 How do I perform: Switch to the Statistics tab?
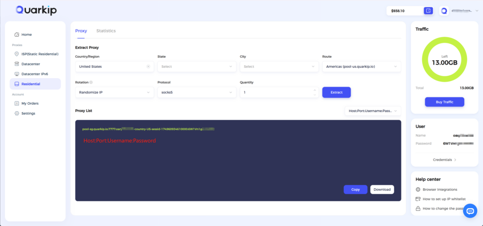point(106,31)
